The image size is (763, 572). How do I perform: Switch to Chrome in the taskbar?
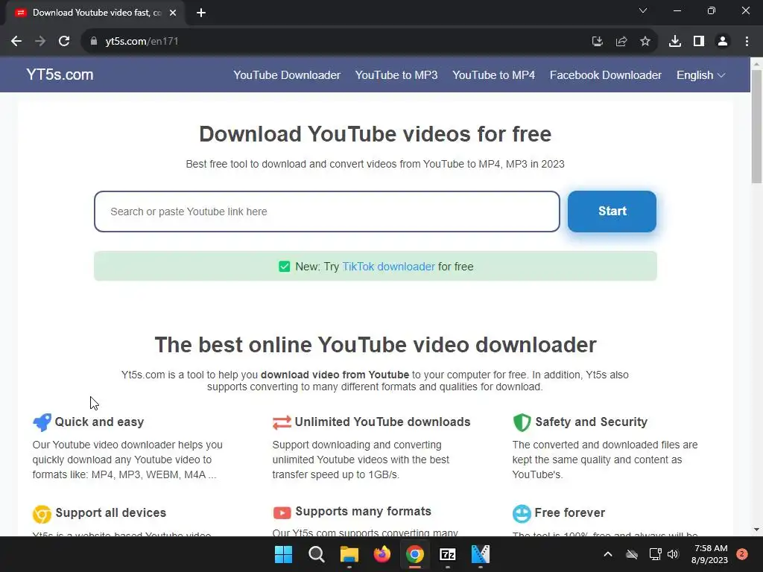[x=414, y=554]
